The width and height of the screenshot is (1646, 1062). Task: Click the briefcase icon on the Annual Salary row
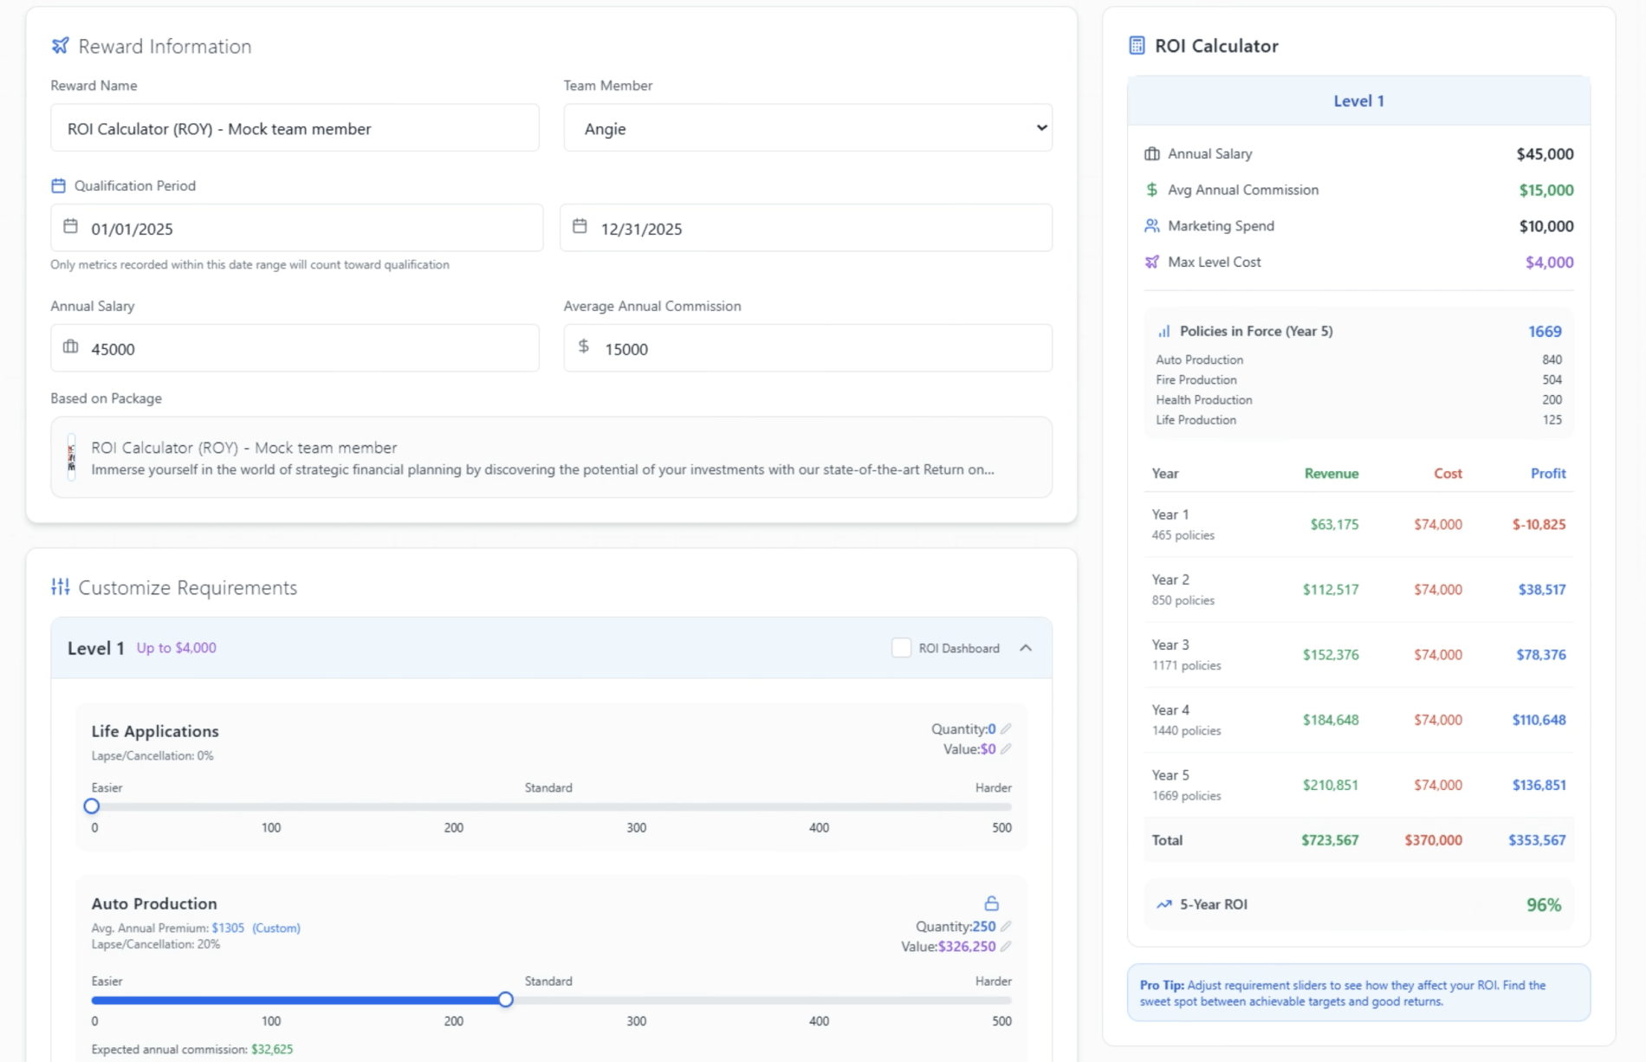click(x=1151, y=153)
